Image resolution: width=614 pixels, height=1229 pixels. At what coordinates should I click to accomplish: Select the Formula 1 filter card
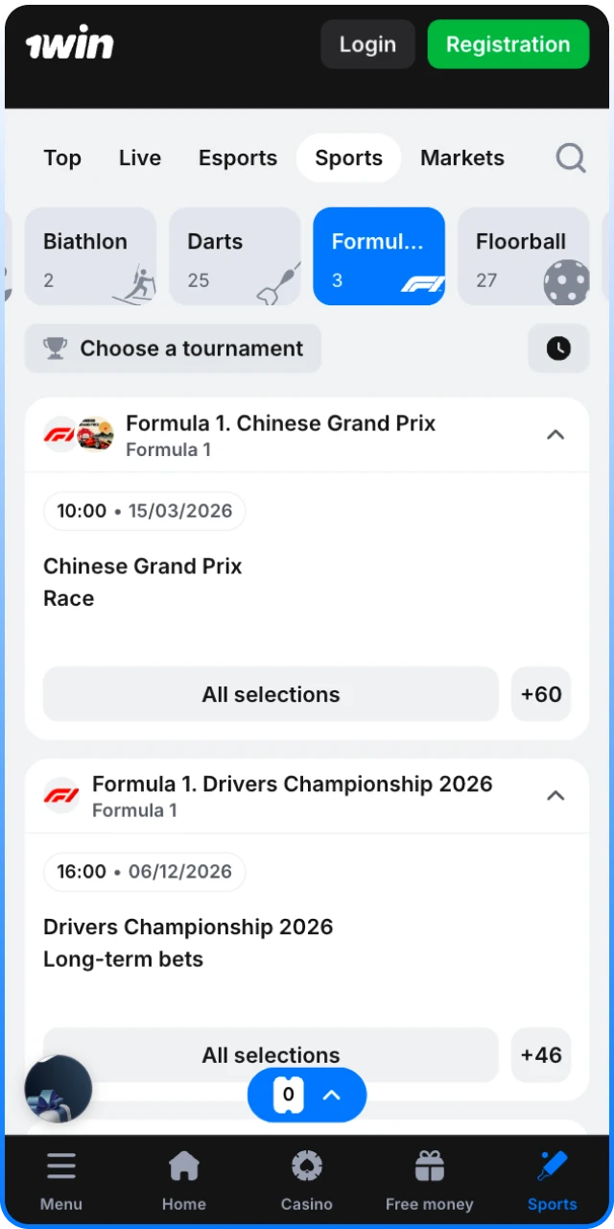tap(379, 256)
